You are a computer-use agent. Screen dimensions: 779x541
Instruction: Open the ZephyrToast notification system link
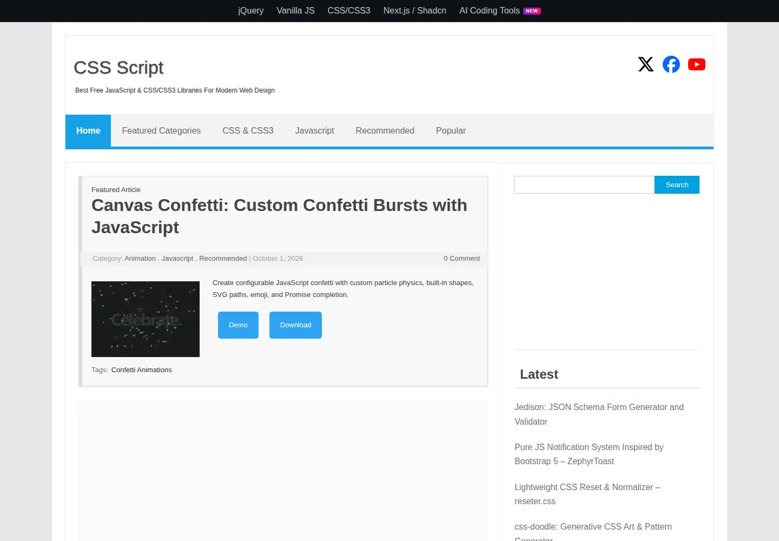[589, 454]
